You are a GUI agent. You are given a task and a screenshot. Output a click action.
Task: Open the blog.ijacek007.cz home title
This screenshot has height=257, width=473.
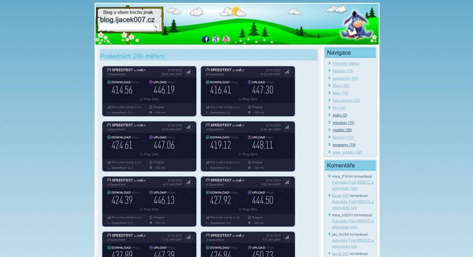coord(127,19)
